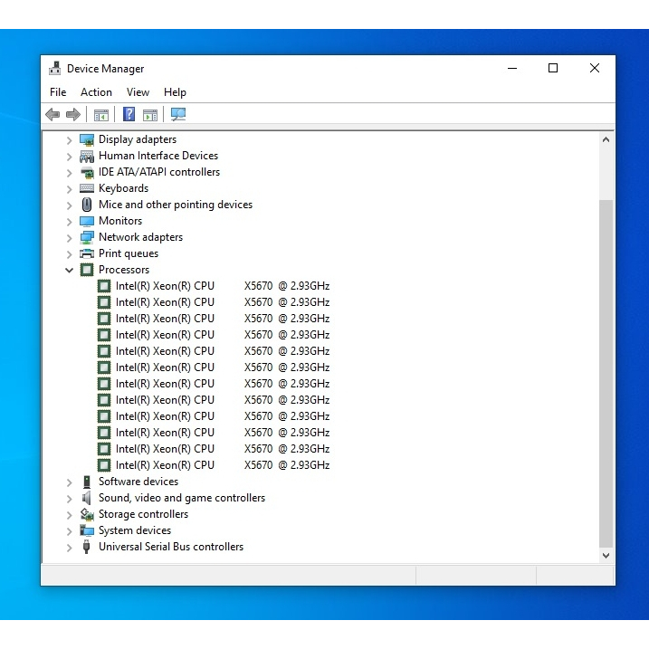Click the Keyboards category icon

[87, 188]
